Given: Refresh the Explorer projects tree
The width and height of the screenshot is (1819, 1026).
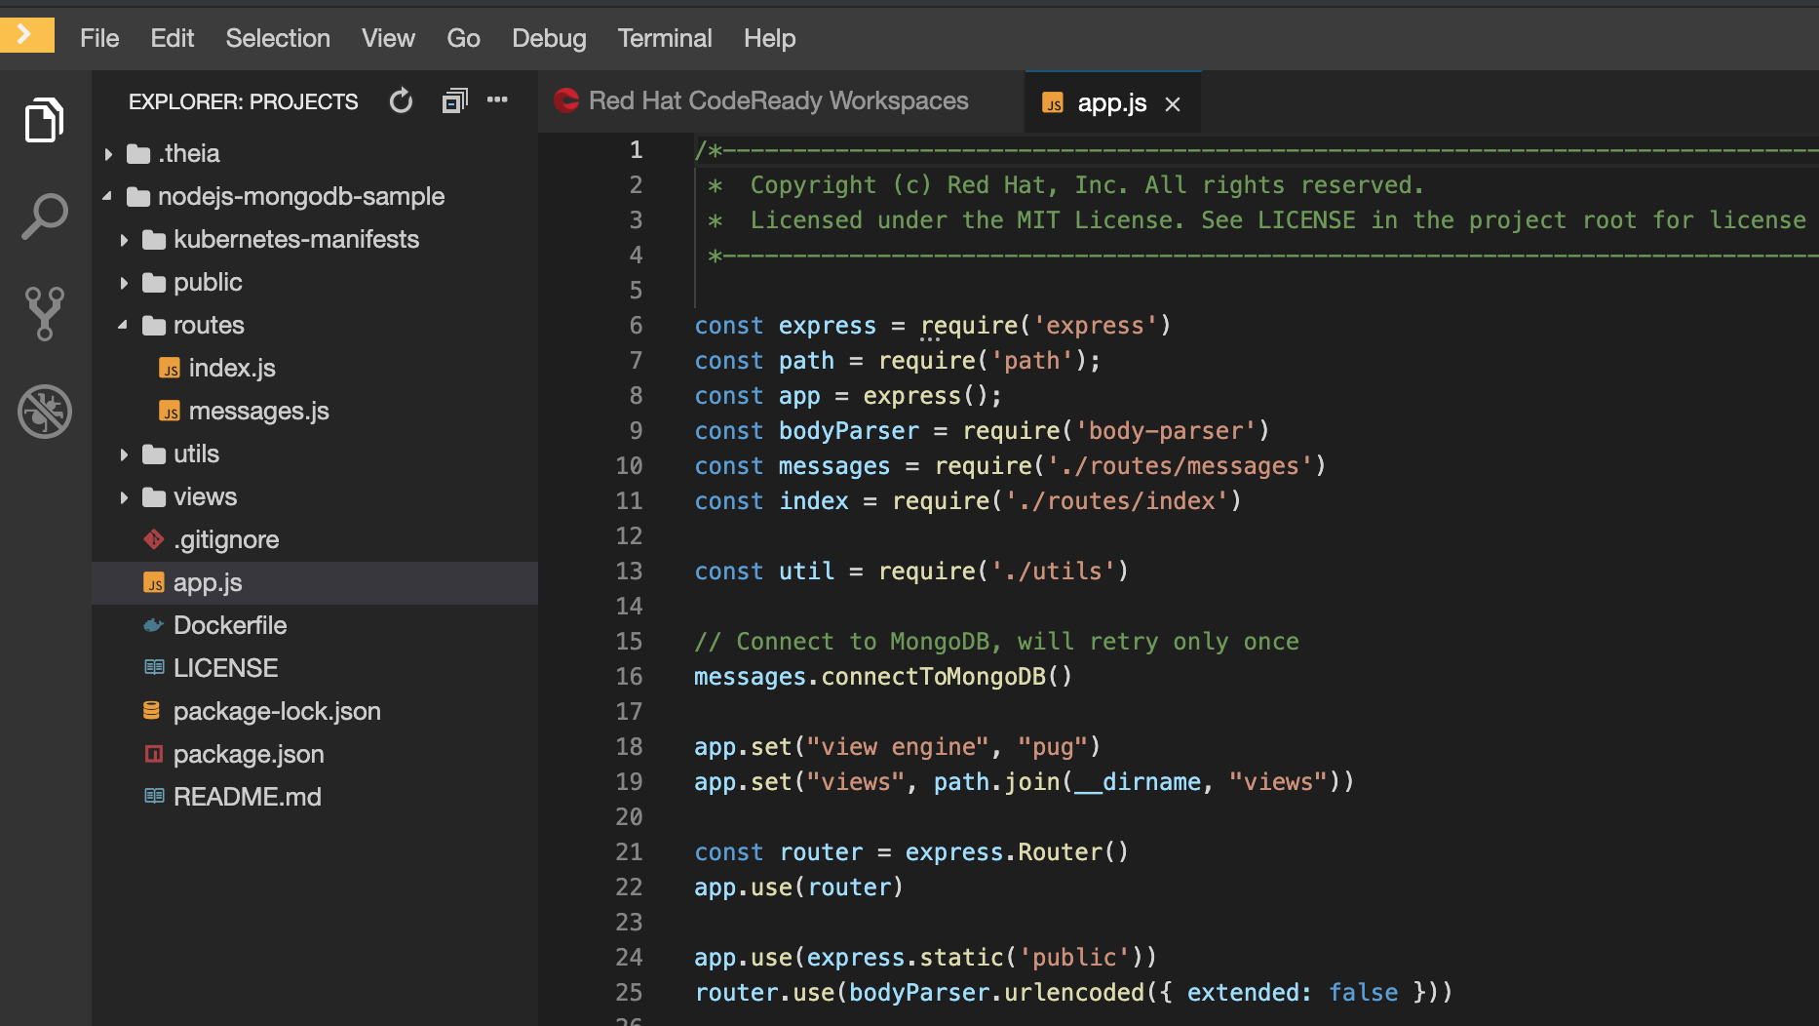Looking at the screenshot, I should [x=401, y=101].
